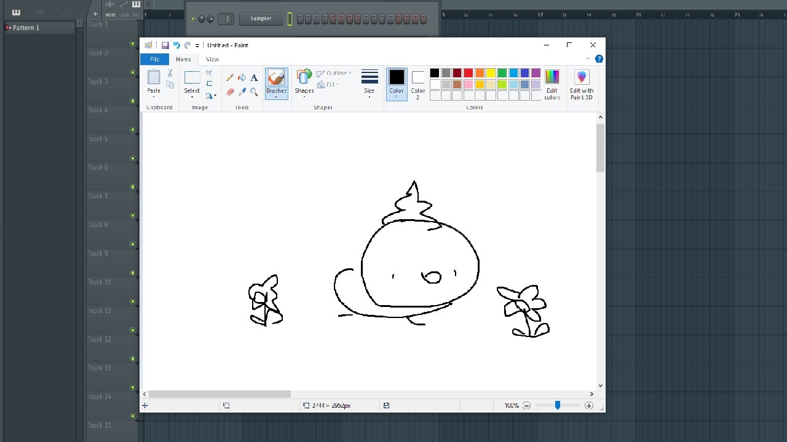Open the File menu in Paint
This screenshot has height=442, width=787.
(x=154, y=60)
